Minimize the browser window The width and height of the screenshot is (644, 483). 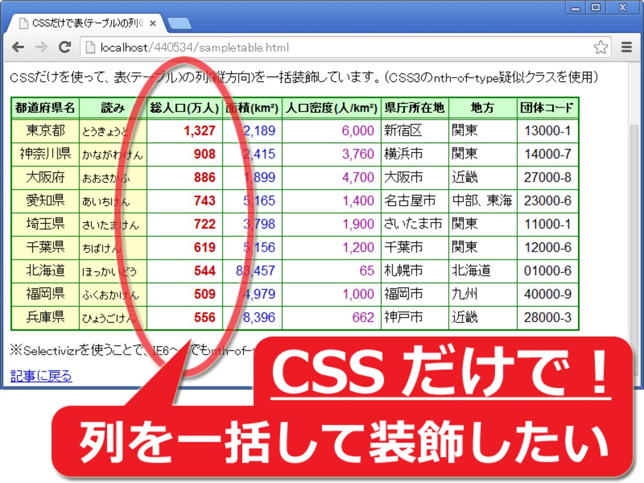coord(576,8)
